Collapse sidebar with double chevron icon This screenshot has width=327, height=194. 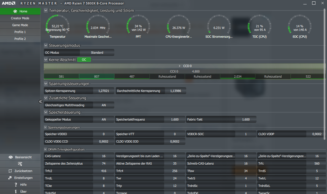pos(40,102)
